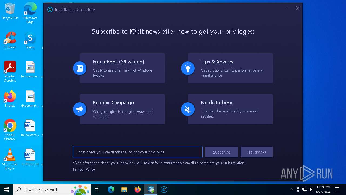Select the furtherpc.rtf document

click(30, 158)
